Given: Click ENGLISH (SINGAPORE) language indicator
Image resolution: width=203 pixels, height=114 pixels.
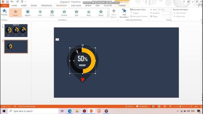Looking at the screenshot, I should tap(27, 106).
